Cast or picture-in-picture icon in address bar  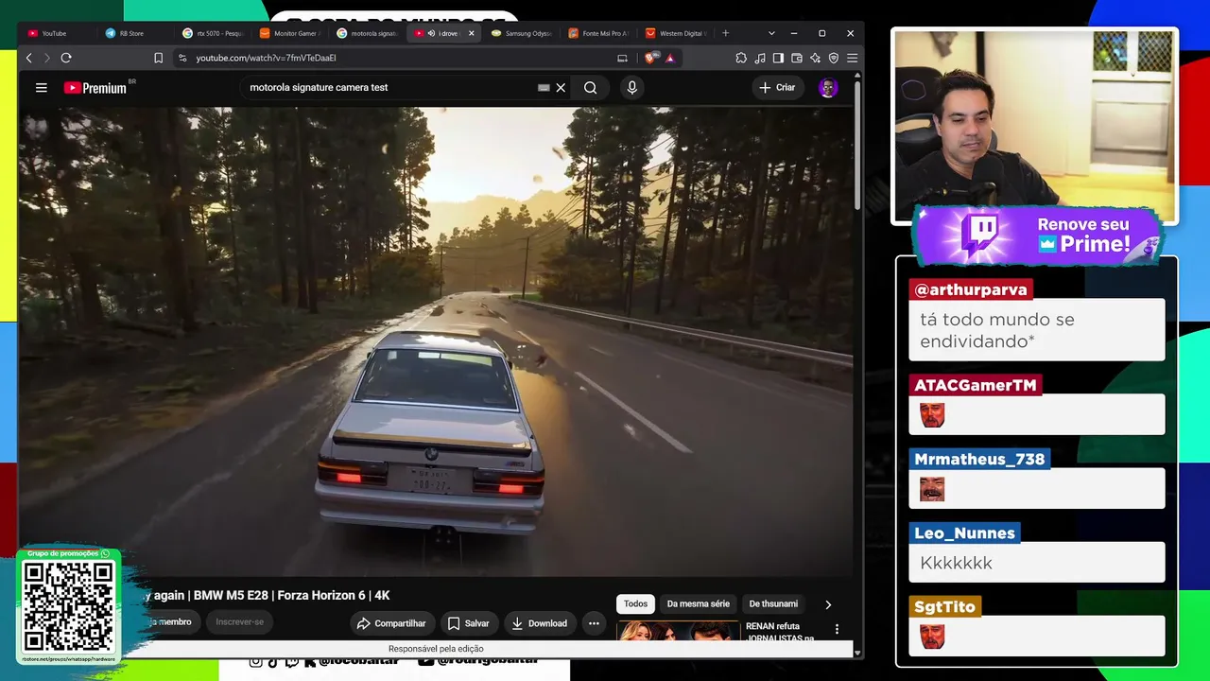pyautogui.click(x=622, y=58)
